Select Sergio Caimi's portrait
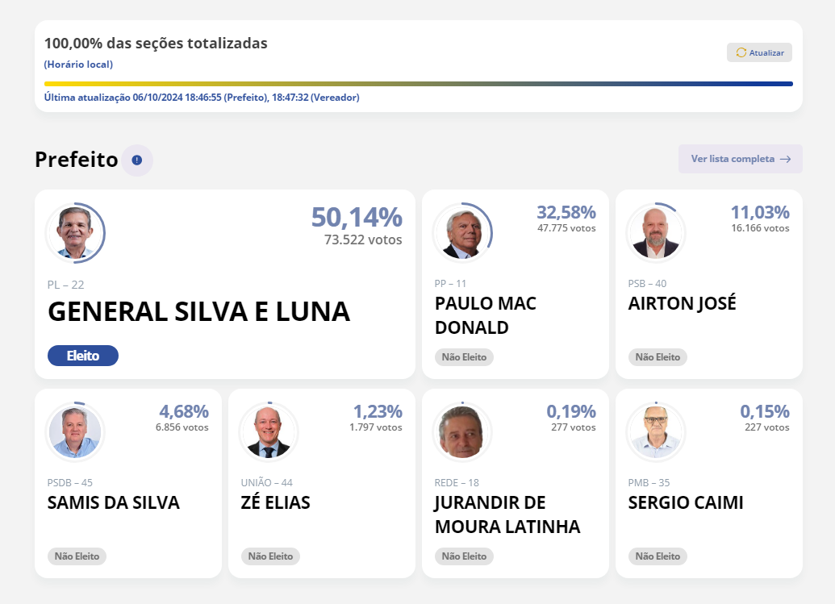The height and width of the screenshot is (604, 835). click(656, 431)
